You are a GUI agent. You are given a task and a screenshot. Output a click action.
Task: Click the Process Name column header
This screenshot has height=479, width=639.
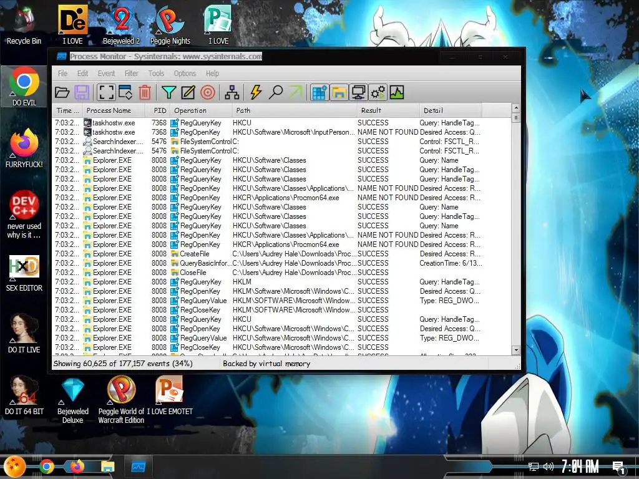114,110
